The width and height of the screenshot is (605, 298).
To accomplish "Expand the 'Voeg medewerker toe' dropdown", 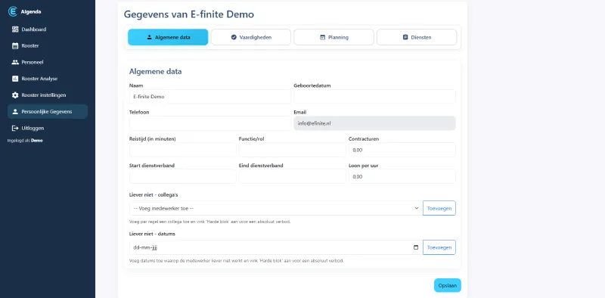I will (275, 208).
